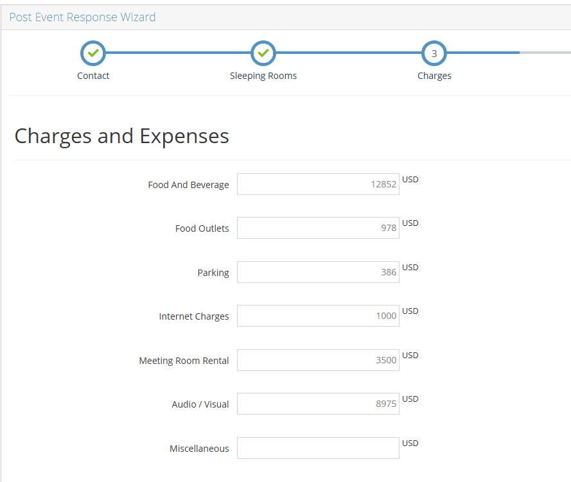Open the Sleeping Rooms step label
The image size is (571, 482).
[x=263, y=76]
